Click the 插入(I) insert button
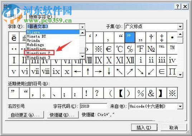The image size is (192, 136). click(x=144, y=127)
